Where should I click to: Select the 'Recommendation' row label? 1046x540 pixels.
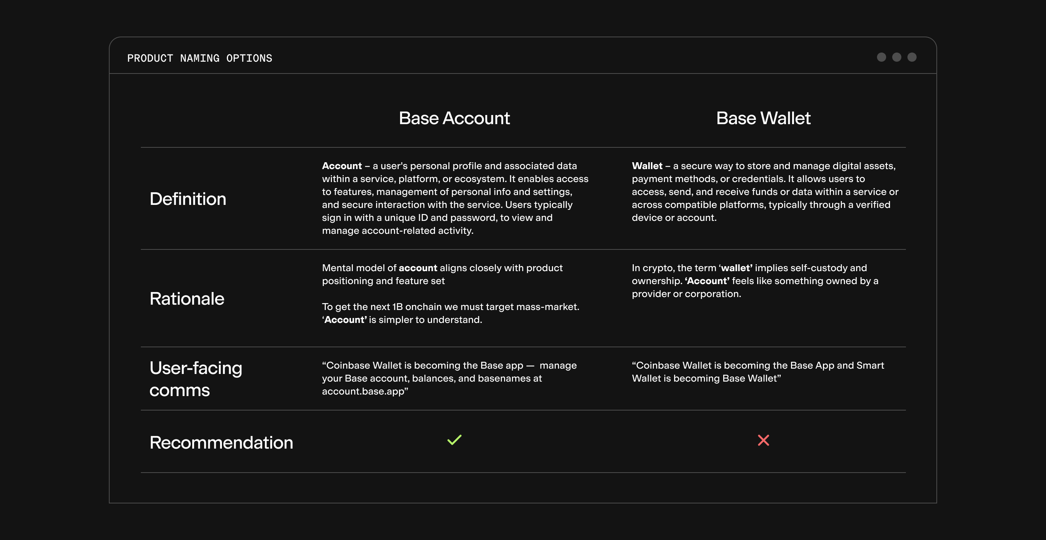point(221,443)
